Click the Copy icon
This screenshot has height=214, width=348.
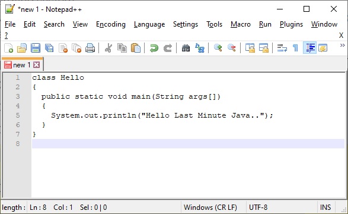[x=122, y=48]
